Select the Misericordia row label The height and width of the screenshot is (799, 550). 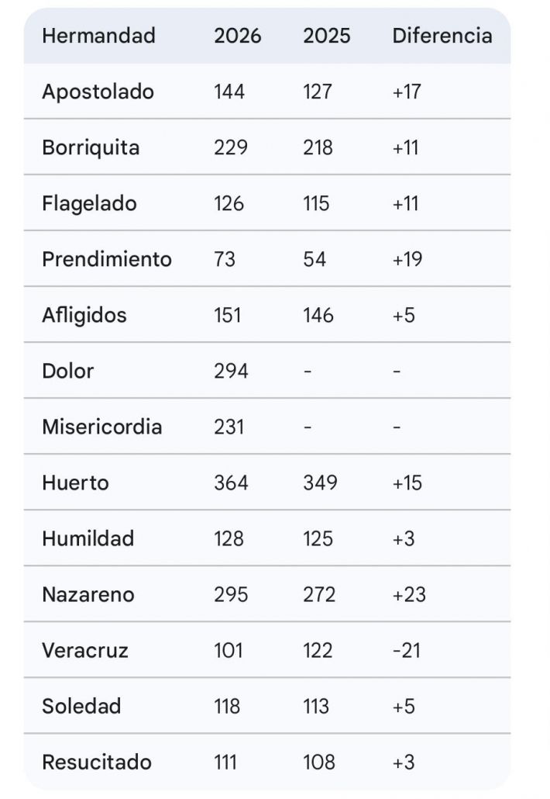pos(101,427)
